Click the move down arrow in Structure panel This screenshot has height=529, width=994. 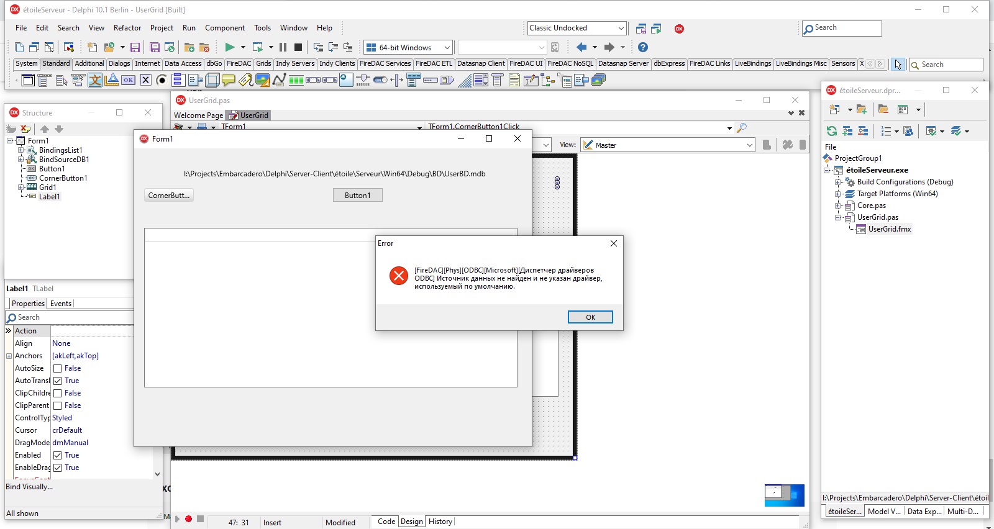[59, 129]
